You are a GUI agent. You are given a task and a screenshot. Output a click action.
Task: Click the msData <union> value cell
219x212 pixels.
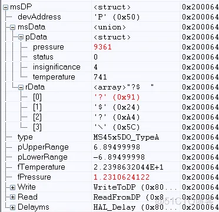pyautogui.click(x=109, y=27)
